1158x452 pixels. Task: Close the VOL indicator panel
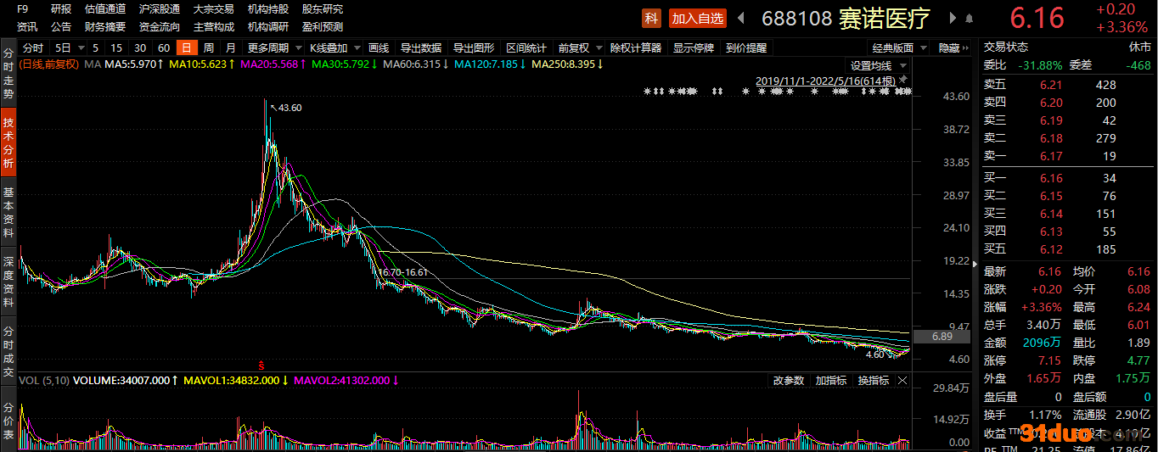point(902,381)
